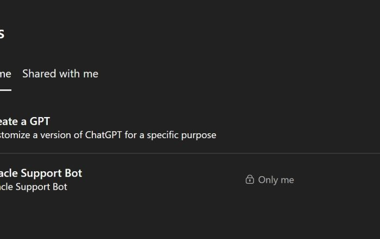
Task: Click the divider line below Create a GPT
Action: click(x=190, y=153)
